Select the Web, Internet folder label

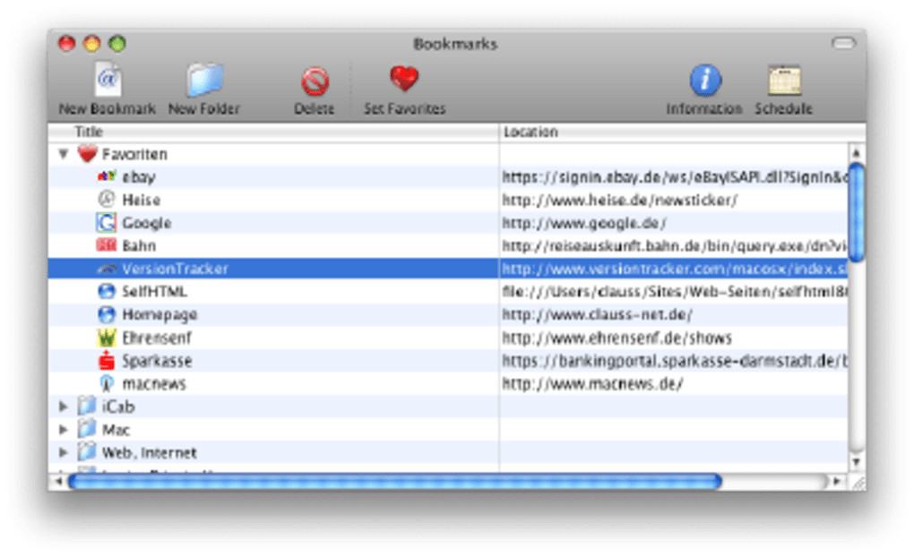[150, 453]
